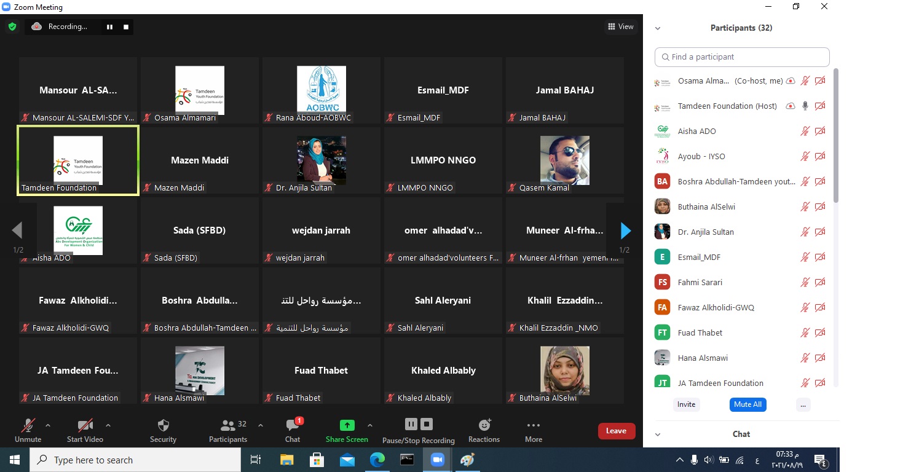The height and width of the screenshot is (472, 903).
Task: Start sharing with Share Screen
Action: (347, 430)
